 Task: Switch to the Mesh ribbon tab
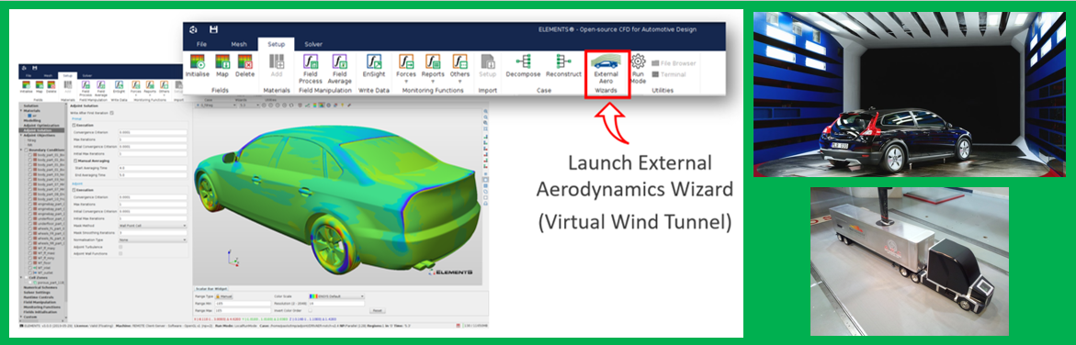click(x=239, y=44)
